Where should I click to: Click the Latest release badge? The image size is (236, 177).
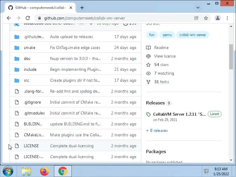click(x=214, y=114)
